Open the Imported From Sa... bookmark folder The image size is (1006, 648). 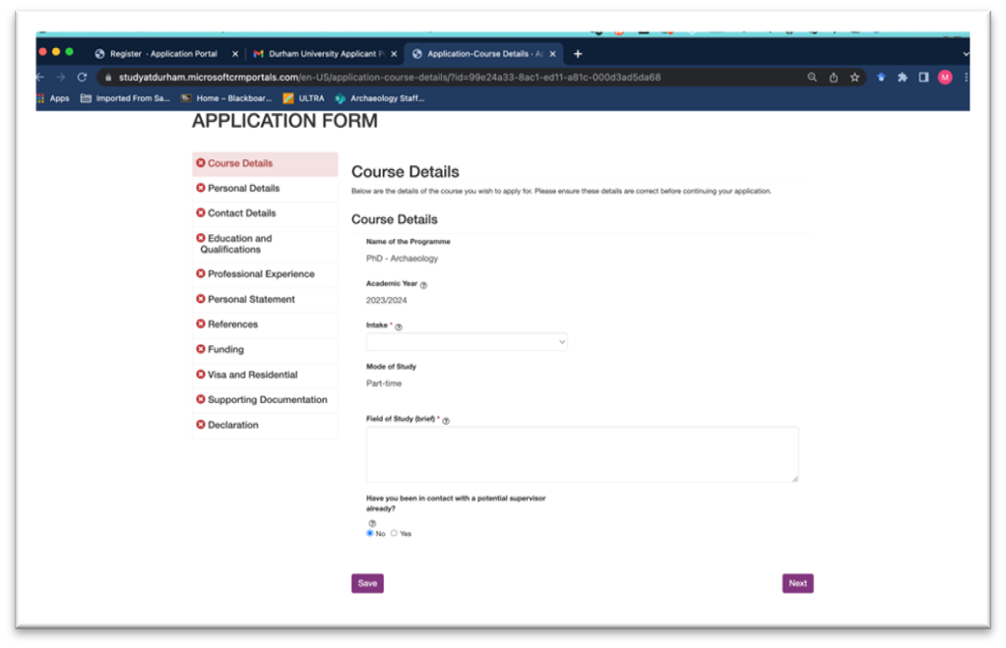(x=125, y=98)
